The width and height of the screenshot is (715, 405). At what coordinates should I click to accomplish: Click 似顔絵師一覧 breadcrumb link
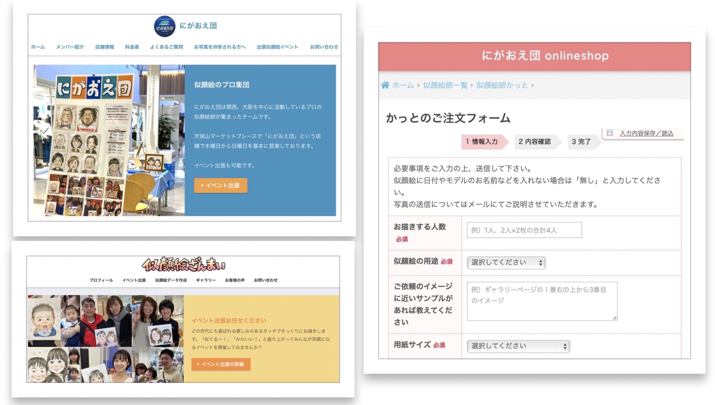point(445,85)
